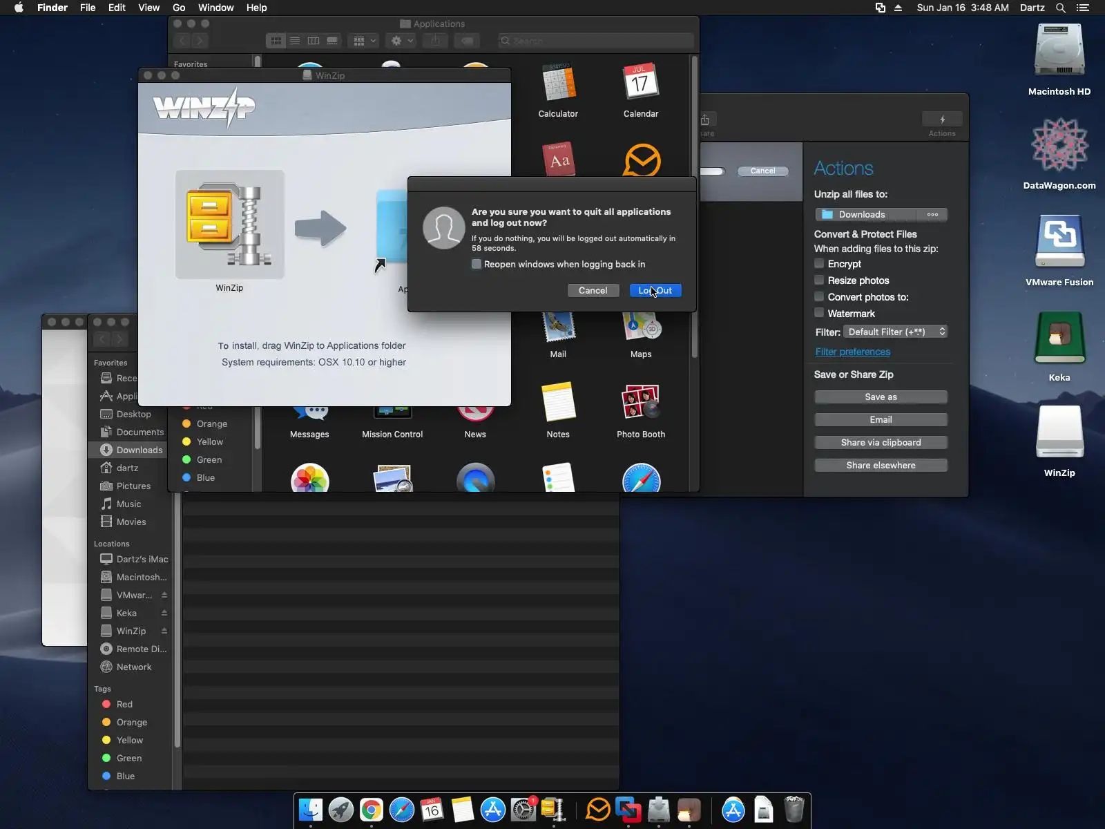Open the Filter dropdown Default Filter
Image resolution: width=1105 pixels, height=829 pixels.
895,332
